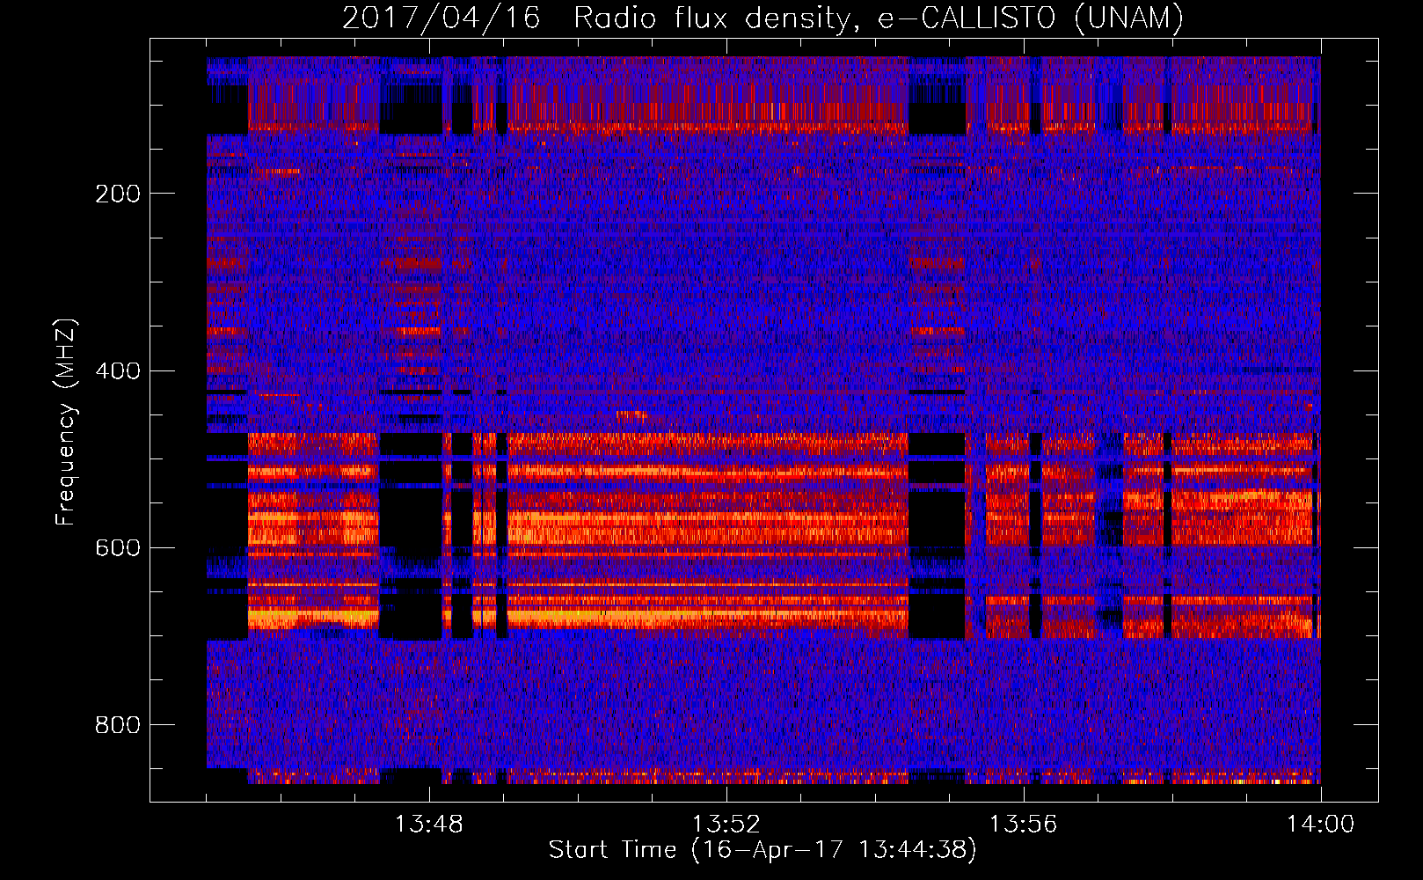Click the plot title "2017/04/16 Radio flux density, e-CALLISTO (UNAM)"

[x=763, y=18]
